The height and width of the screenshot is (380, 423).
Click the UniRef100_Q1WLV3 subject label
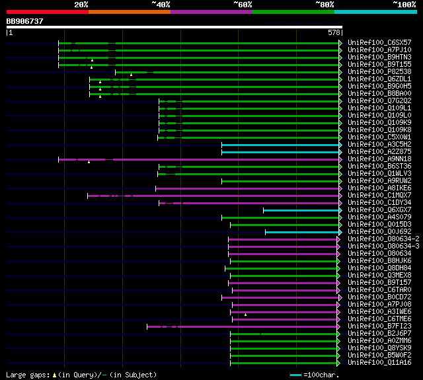(x=379, y=174)
